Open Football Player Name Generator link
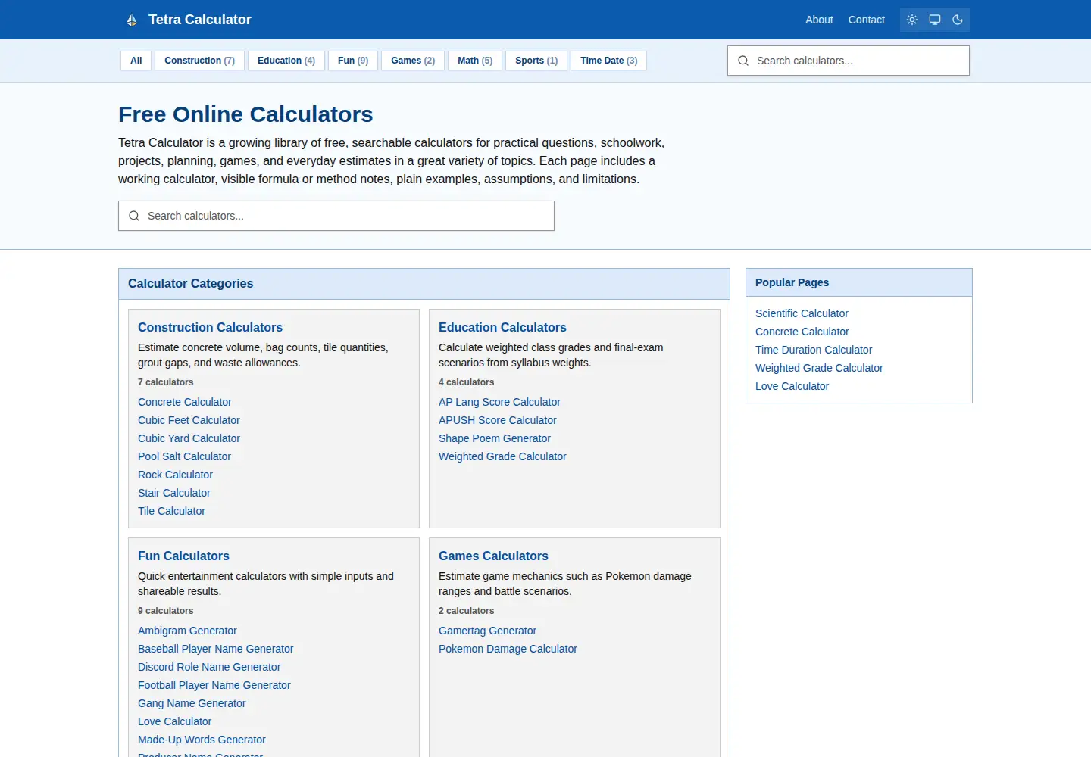This screenshot has width=1091, height=757. click(214, 685)
